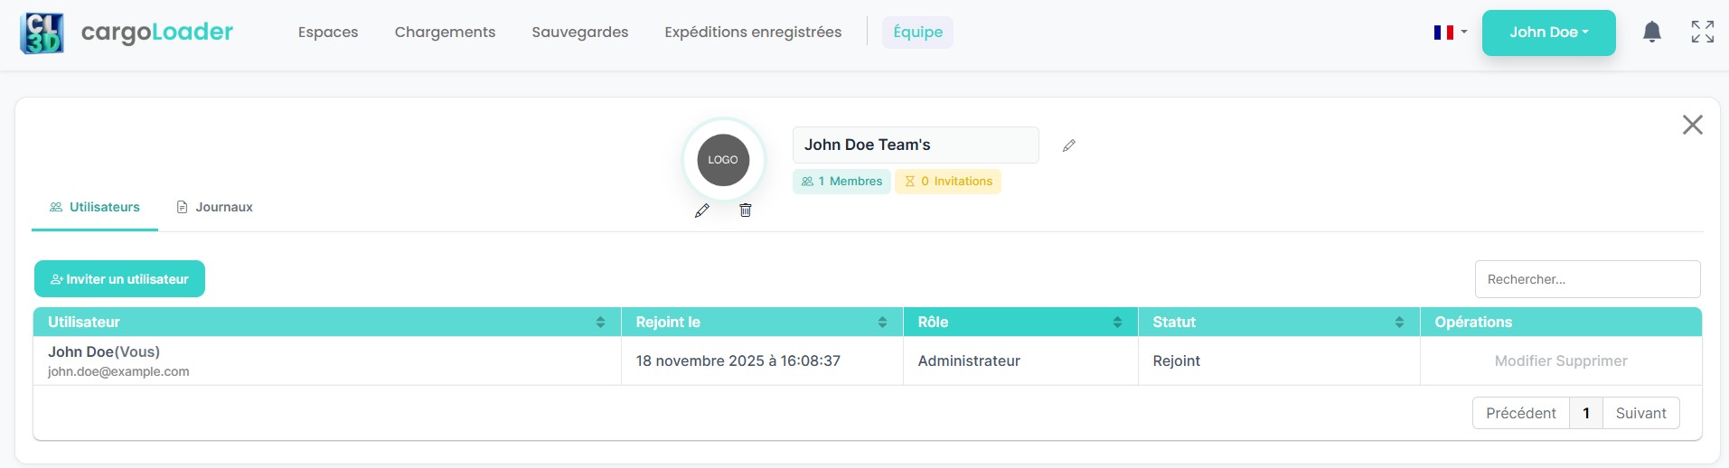The image size is (1729, 468).
Task: Open the Chargements menu item
Action: pyautogui.click(x=445, y=33)
